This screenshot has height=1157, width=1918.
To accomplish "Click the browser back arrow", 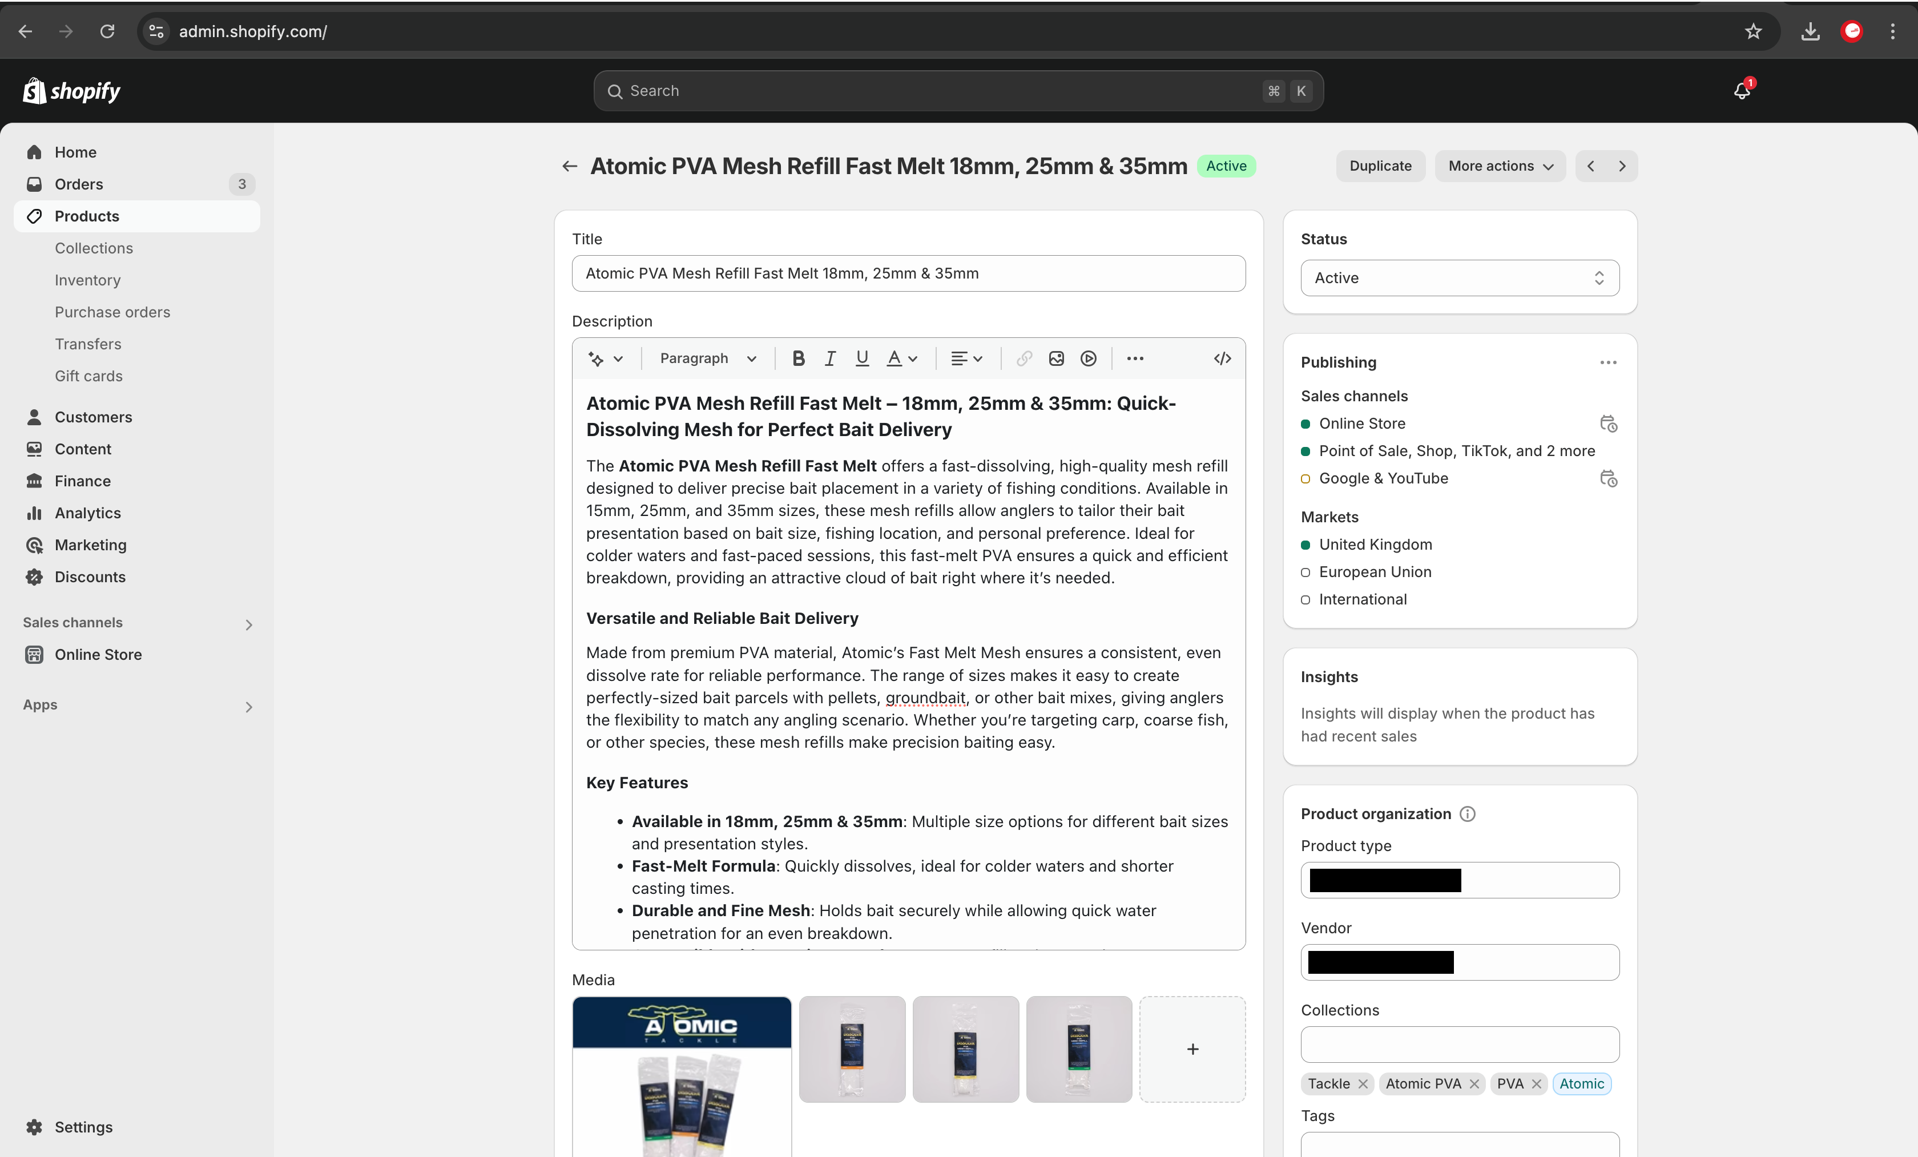I will coord(26,31).
